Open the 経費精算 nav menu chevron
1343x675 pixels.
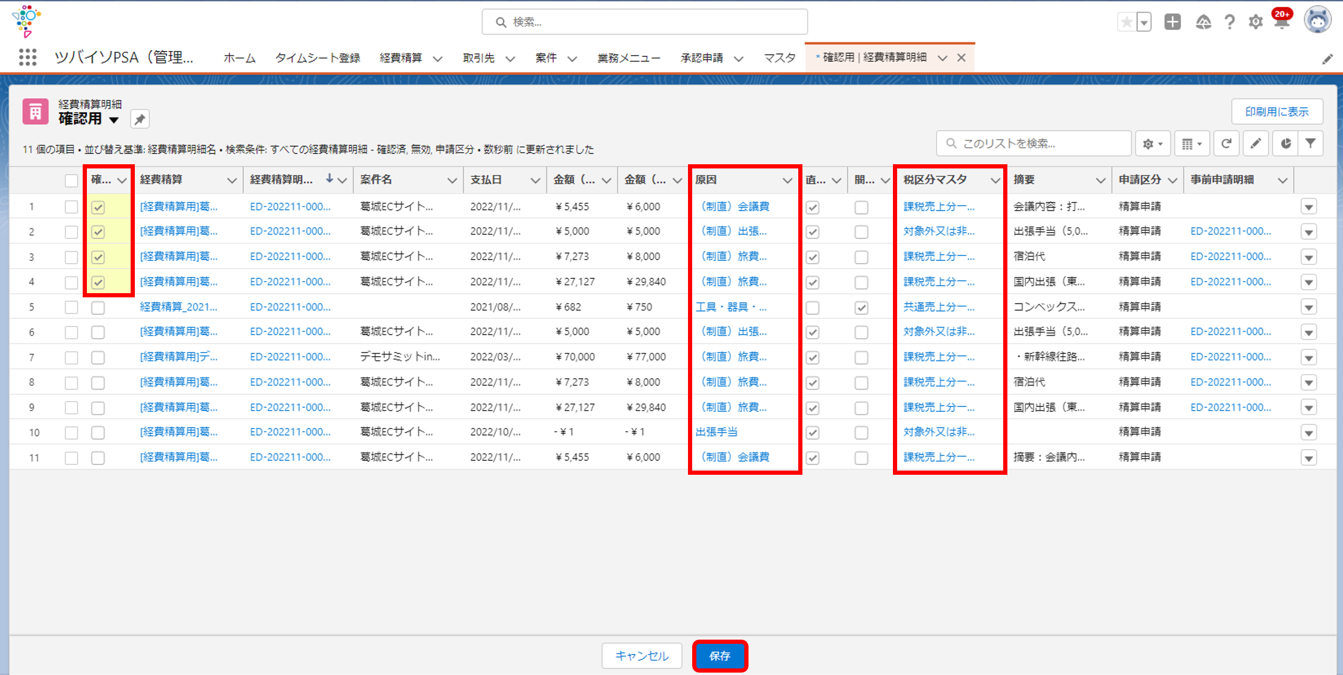438,59
